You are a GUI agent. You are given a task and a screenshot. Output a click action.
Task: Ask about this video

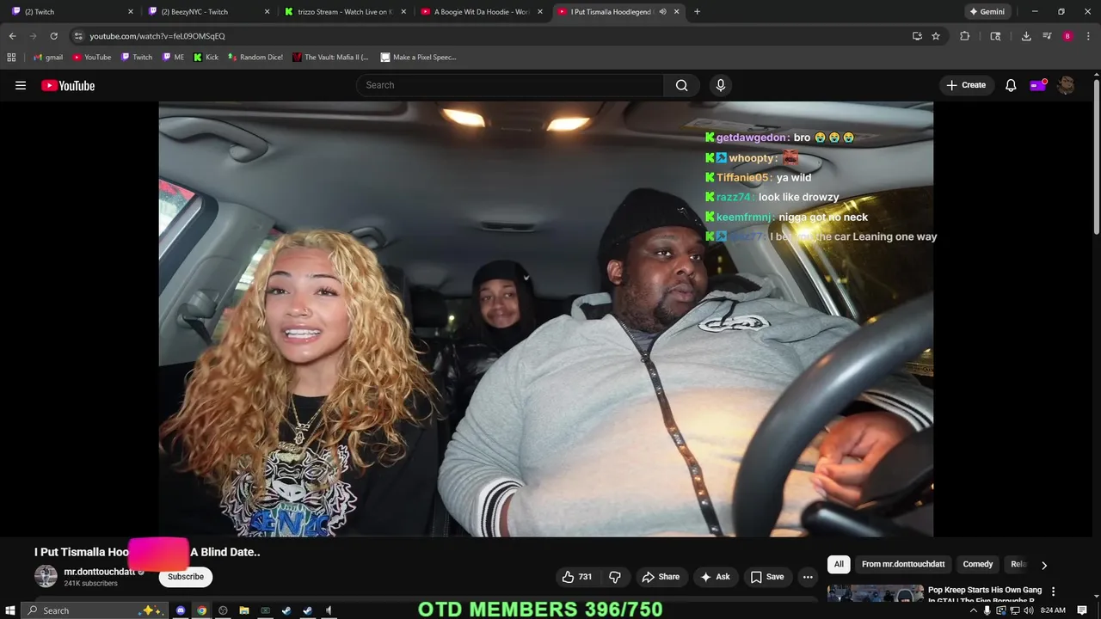click(715, 577)
